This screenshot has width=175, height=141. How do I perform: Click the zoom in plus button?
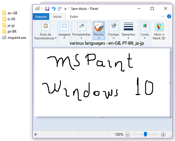pos(163,135)
